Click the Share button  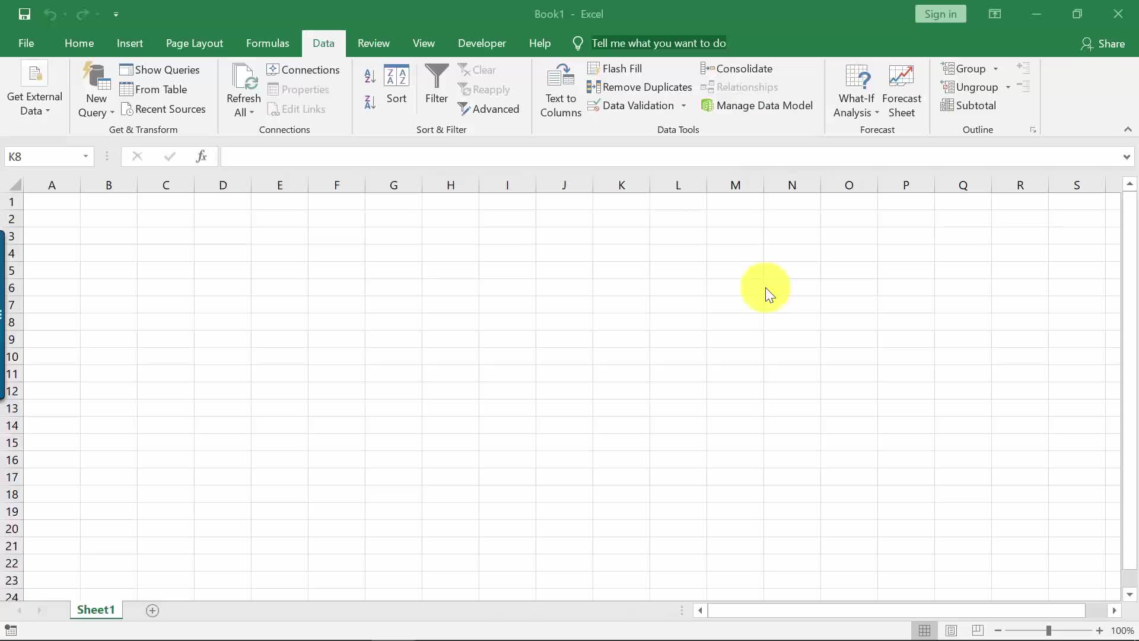pos(1103,43)
